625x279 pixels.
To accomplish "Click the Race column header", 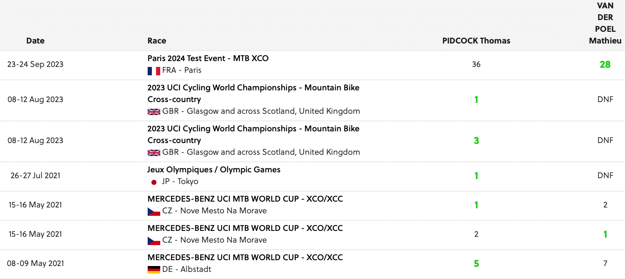I will pyautogui.click(x=157, y=41).
